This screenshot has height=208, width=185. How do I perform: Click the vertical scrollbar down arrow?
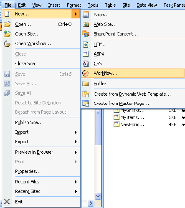(98, 196)
